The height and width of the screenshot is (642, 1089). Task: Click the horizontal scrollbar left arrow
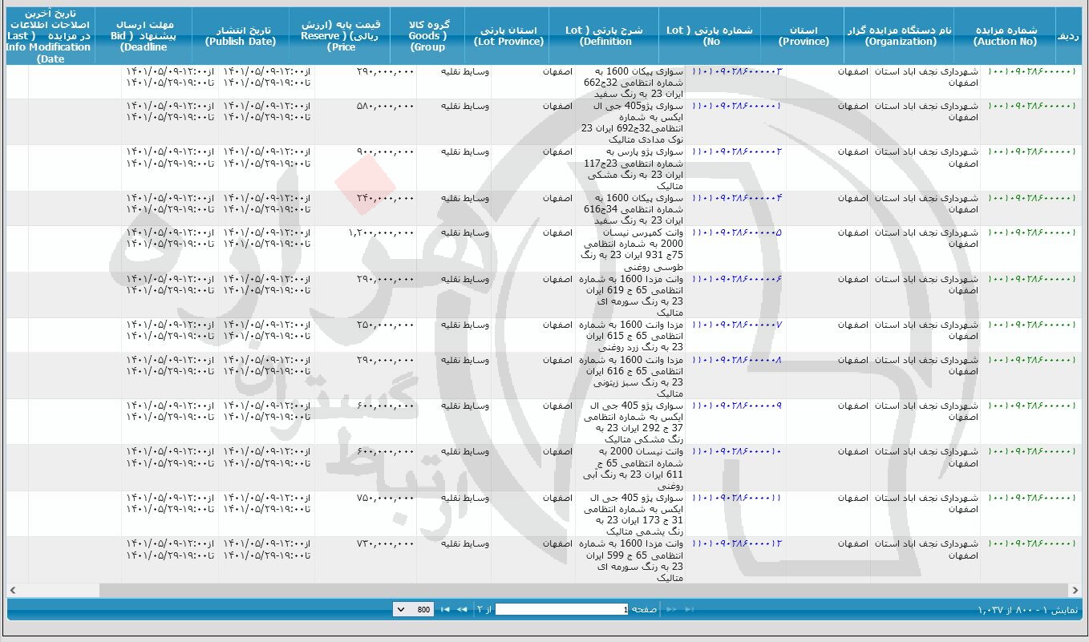click(x=13, y=590)
